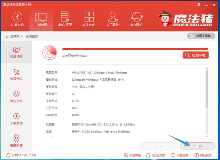The width and height of the screenshot is (220, 160).
Task: Click NTFS file format value
Action: click(x=75, y=101)
